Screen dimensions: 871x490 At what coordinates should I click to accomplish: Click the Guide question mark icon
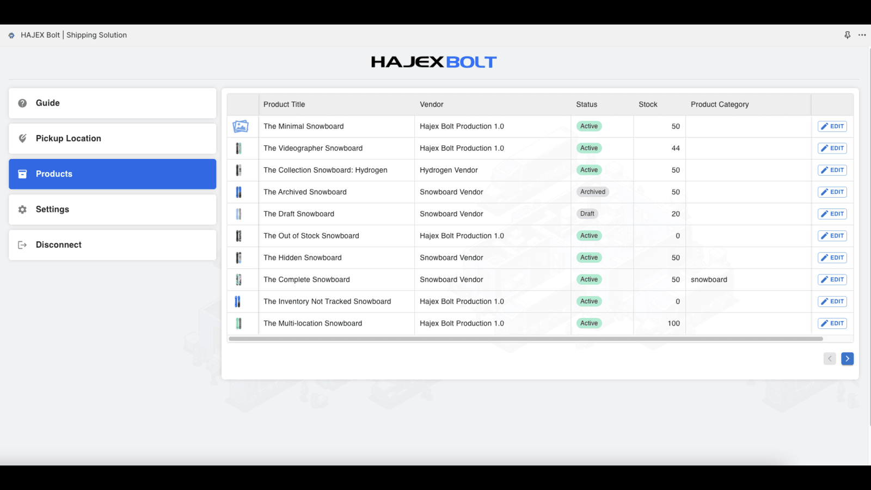click(22, 103)
